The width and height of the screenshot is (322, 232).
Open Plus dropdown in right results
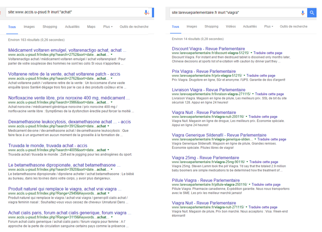269,26
